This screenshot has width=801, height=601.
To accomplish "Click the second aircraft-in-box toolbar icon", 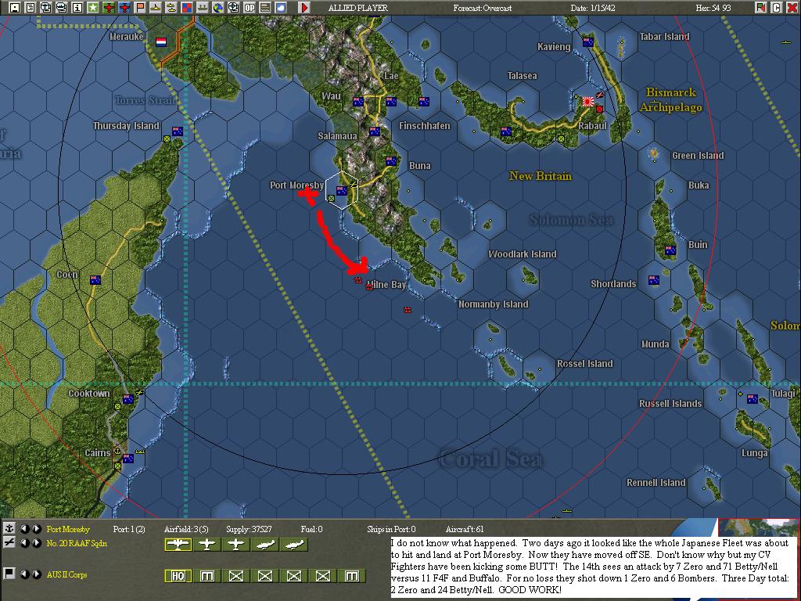I will point(61,8).
